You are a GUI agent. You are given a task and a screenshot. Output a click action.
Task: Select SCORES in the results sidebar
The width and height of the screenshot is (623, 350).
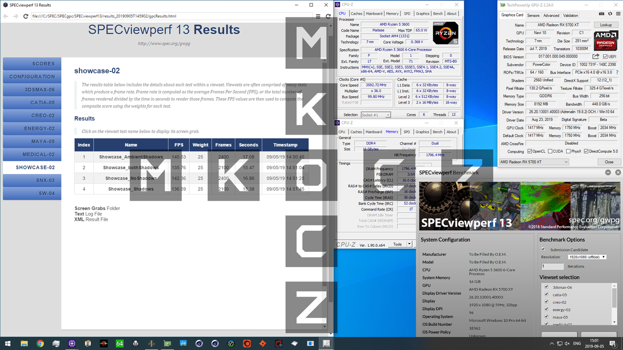pos(32,64)
